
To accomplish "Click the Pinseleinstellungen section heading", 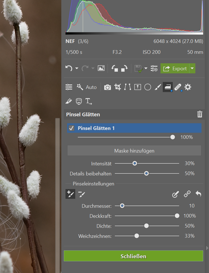I will [93, 184].
